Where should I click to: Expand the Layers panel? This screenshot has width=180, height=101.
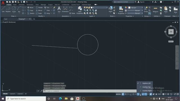coord(92,16)
